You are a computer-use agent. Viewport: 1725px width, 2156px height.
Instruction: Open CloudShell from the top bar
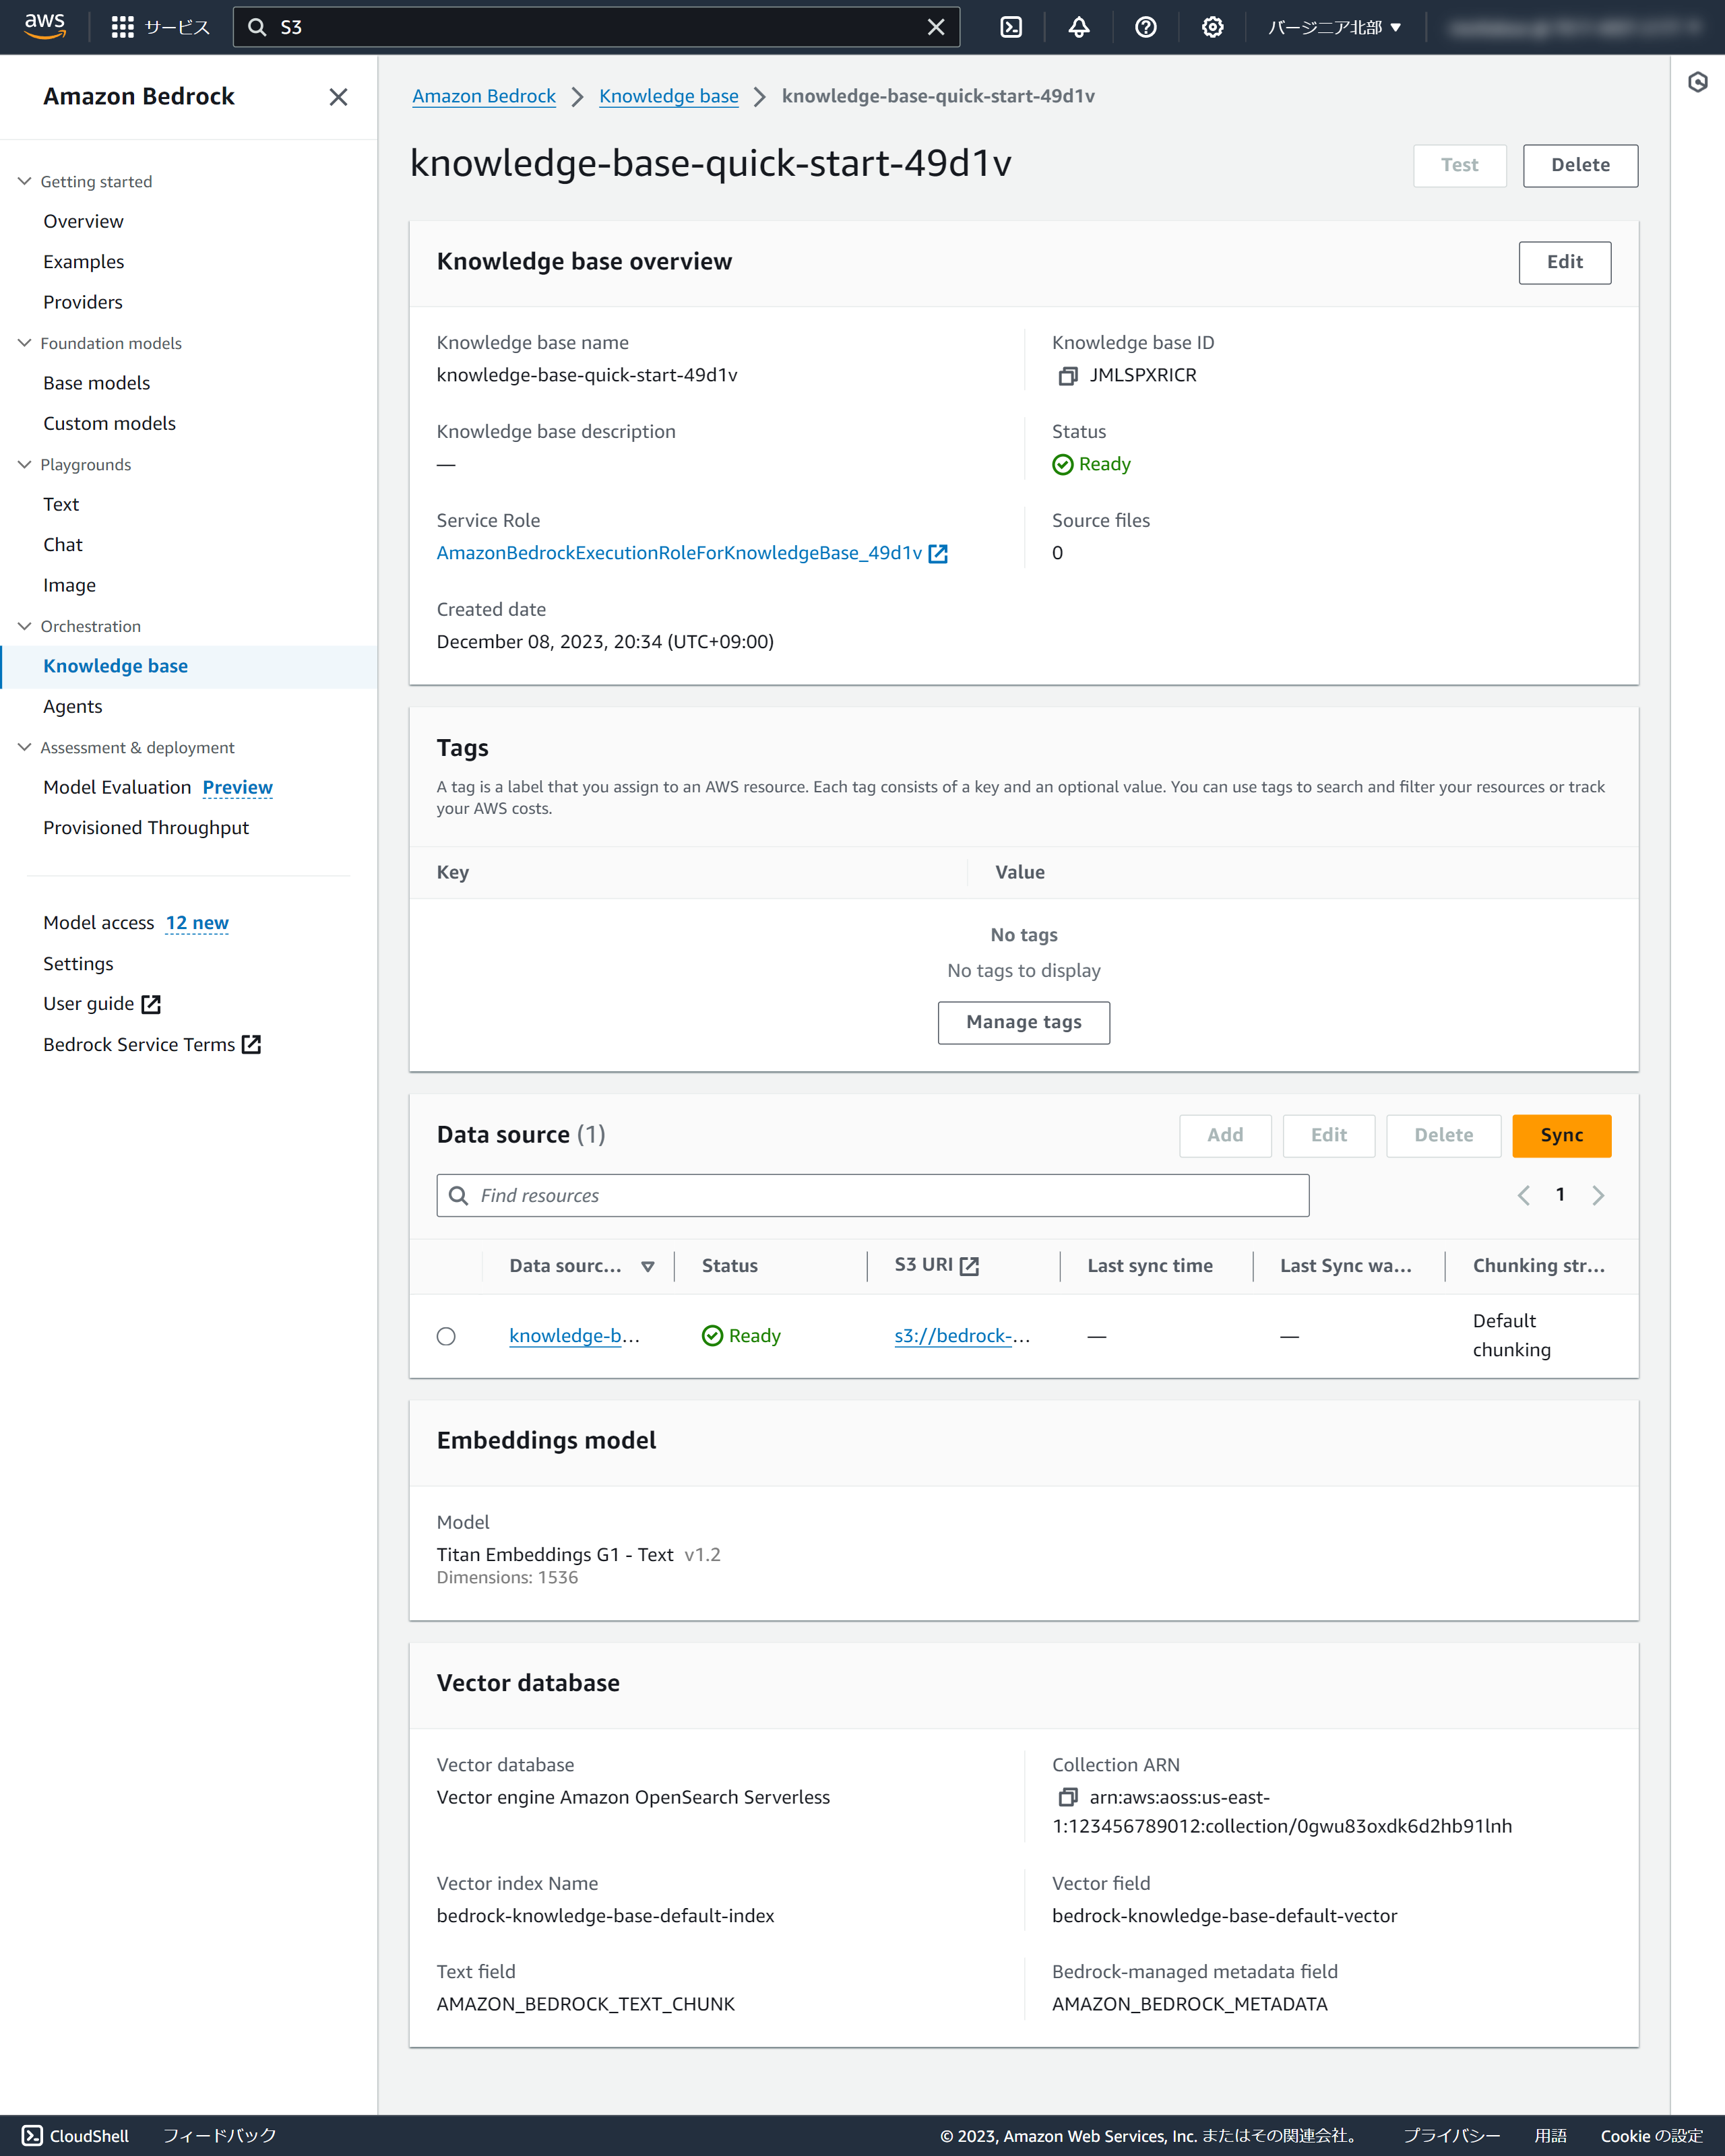1011,27
